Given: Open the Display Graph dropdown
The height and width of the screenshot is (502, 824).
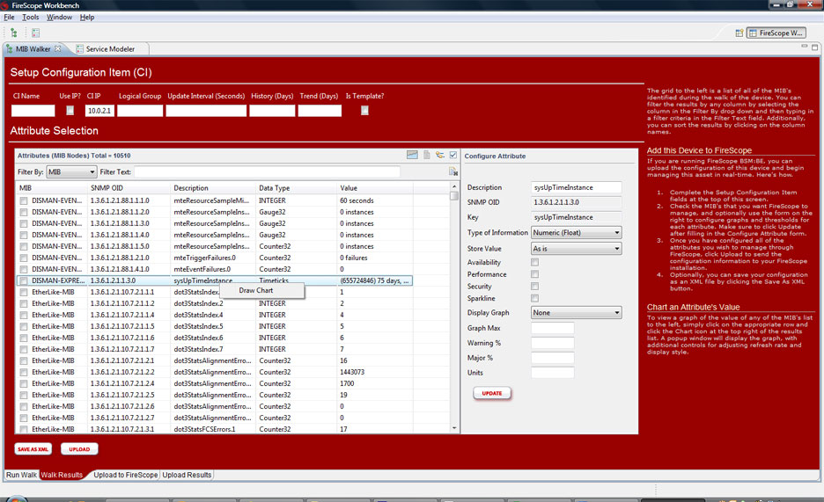Looking at the screenshot, I should click(577, 313).
